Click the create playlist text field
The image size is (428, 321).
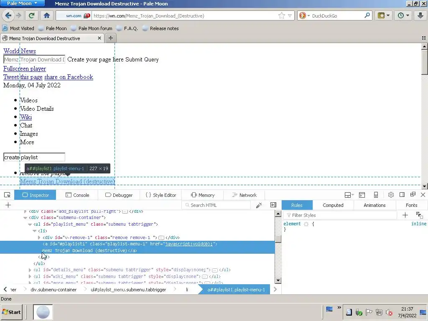click(34, 157)
